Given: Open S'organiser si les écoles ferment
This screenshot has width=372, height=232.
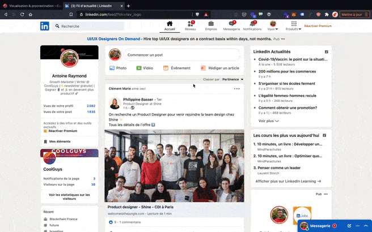Looking at the screenshot, I should (286, 84).
